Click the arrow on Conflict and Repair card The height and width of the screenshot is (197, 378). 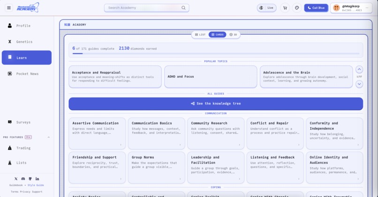click(299, 144)
